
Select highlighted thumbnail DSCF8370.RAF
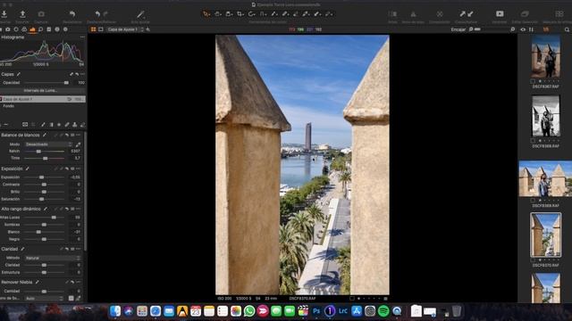546,235
